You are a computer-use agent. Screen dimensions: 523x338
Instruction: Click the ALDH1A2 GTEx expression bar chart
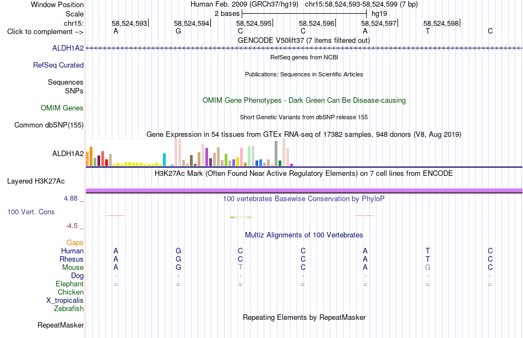click(x=189, y=153)
